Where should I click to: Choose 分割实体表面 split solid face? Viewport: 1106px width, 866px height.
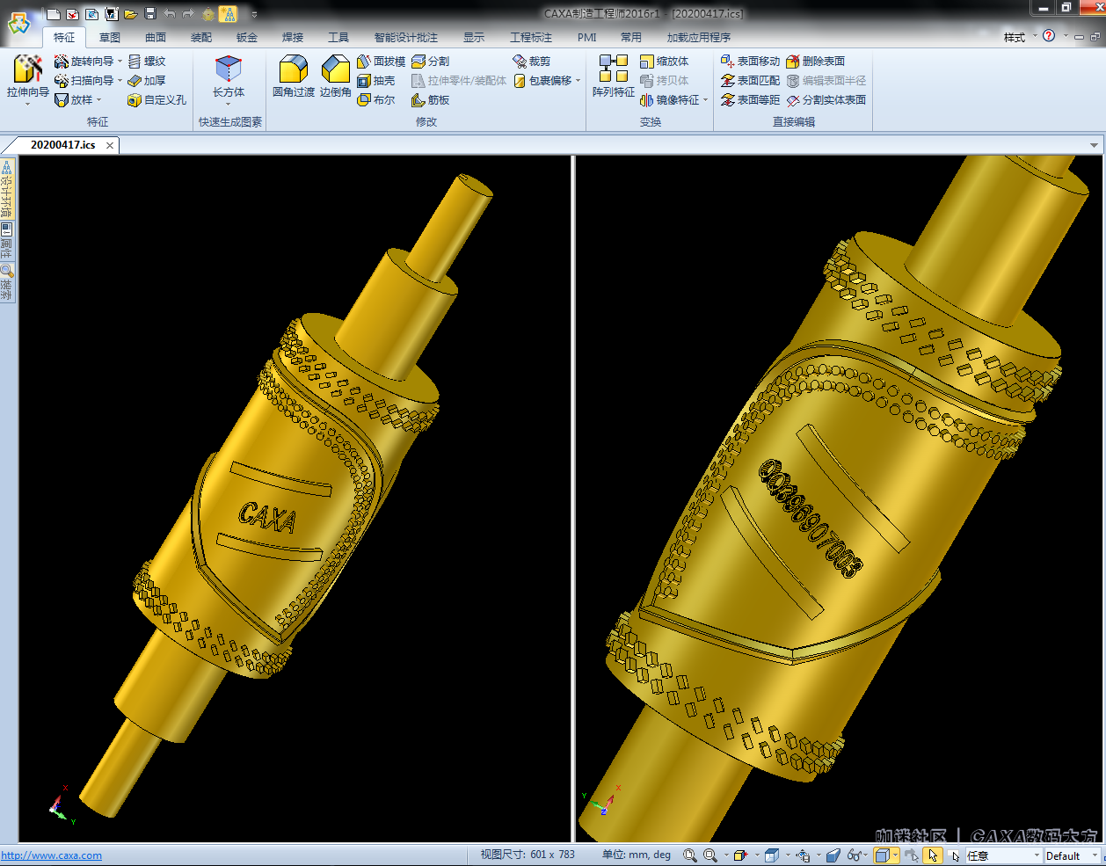[x=826, y=100]
